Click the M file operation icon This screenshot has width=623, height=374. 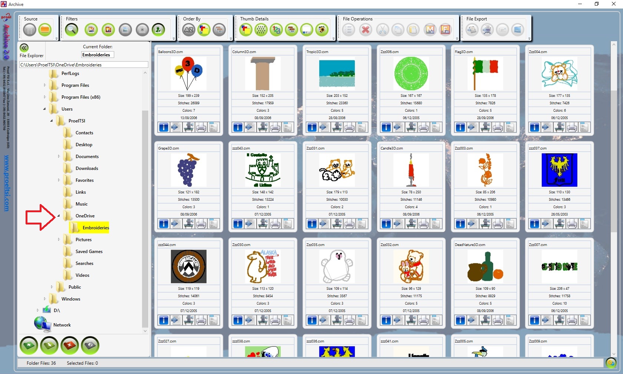[x=430, y=30]
